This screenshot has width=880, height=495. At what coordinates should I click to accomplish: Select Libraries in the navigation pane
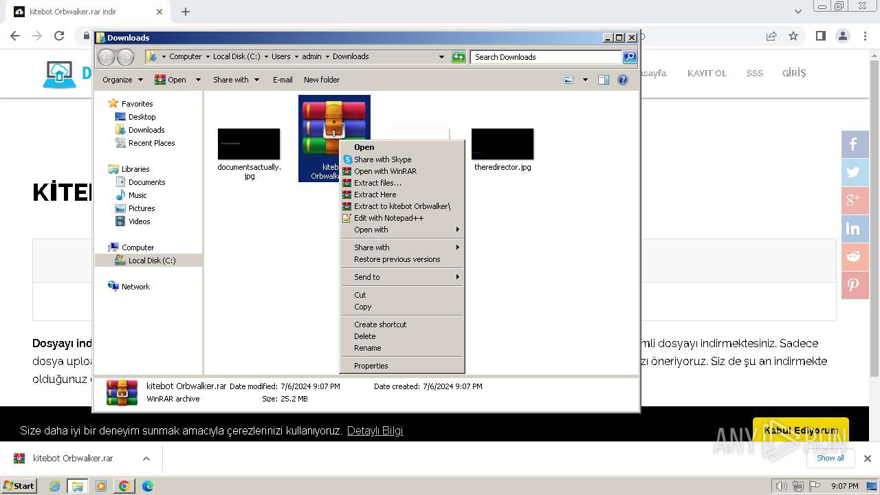point(135,169)
